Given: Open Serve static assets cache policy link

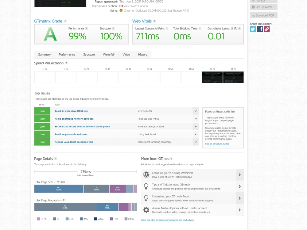Looking at the screenshot, I should pos(82,127).
